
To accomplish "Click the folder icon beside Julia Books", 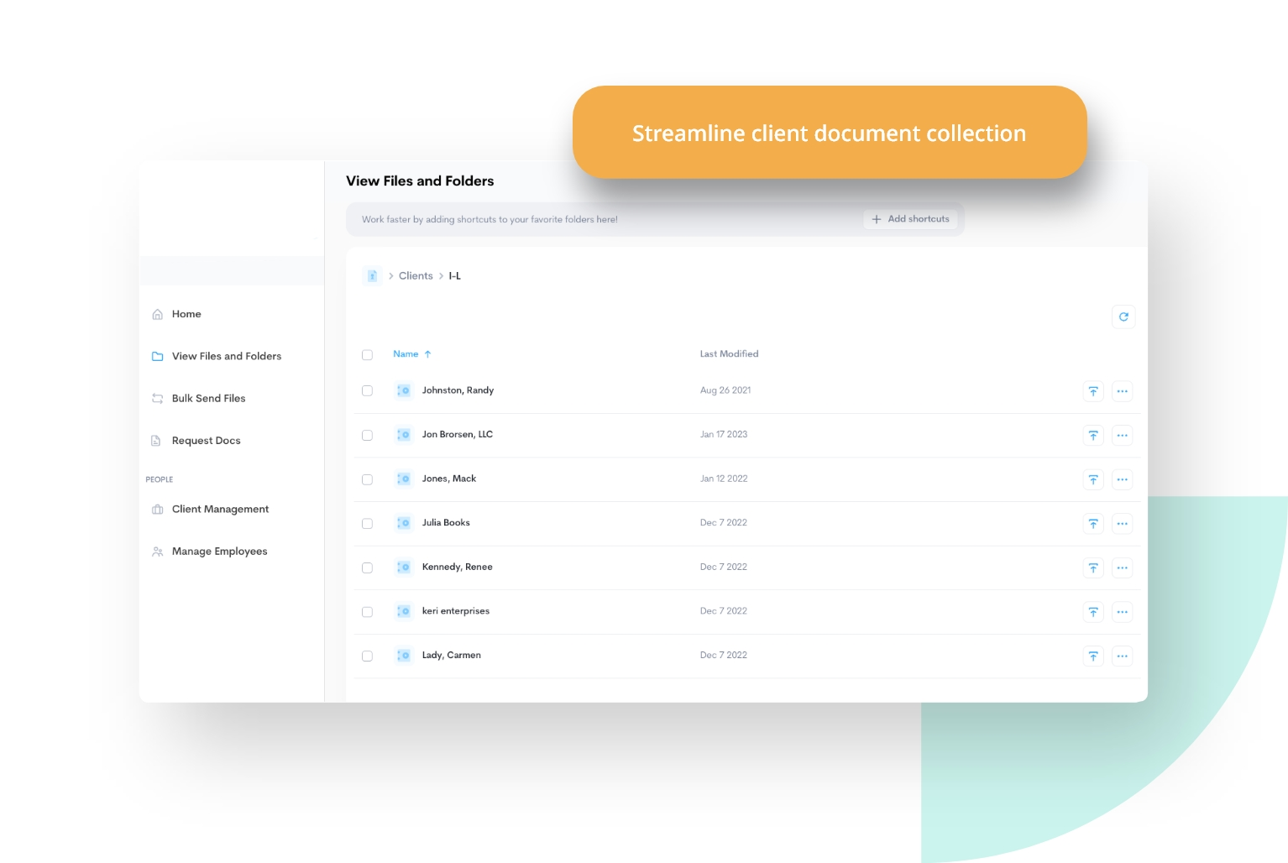I will click(404, 523).
